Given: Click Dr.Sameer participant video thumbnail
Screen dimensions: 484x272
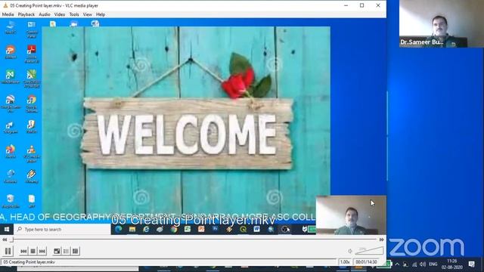Looking at the screenshot, I should pyautogui.click(x=442, y=23).
